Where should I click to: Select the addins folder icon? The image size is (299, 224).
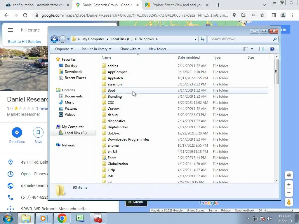(x=104, y=66)
